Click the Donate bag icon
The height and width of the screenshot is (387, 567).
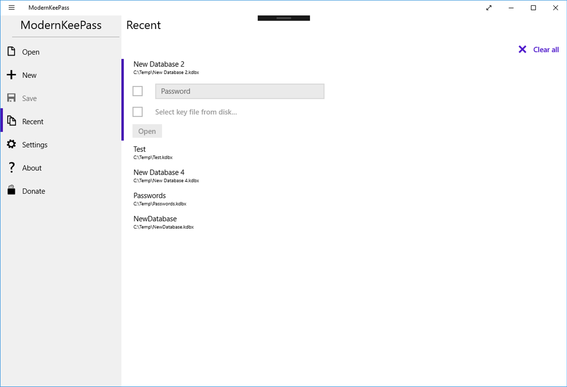11,190
